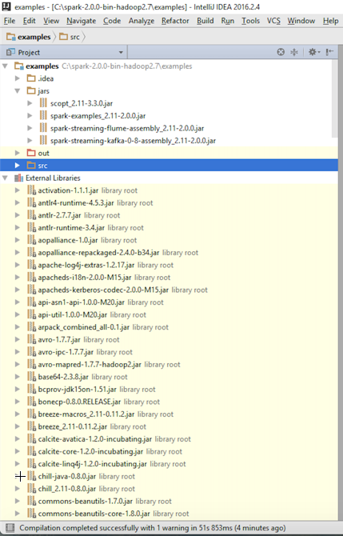Open the Refactor menu

click(175, 21)
